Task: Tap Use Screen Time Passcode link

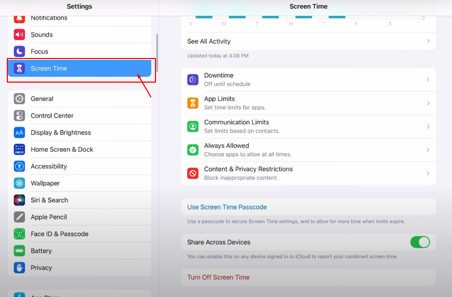Action: click(227, 207)
